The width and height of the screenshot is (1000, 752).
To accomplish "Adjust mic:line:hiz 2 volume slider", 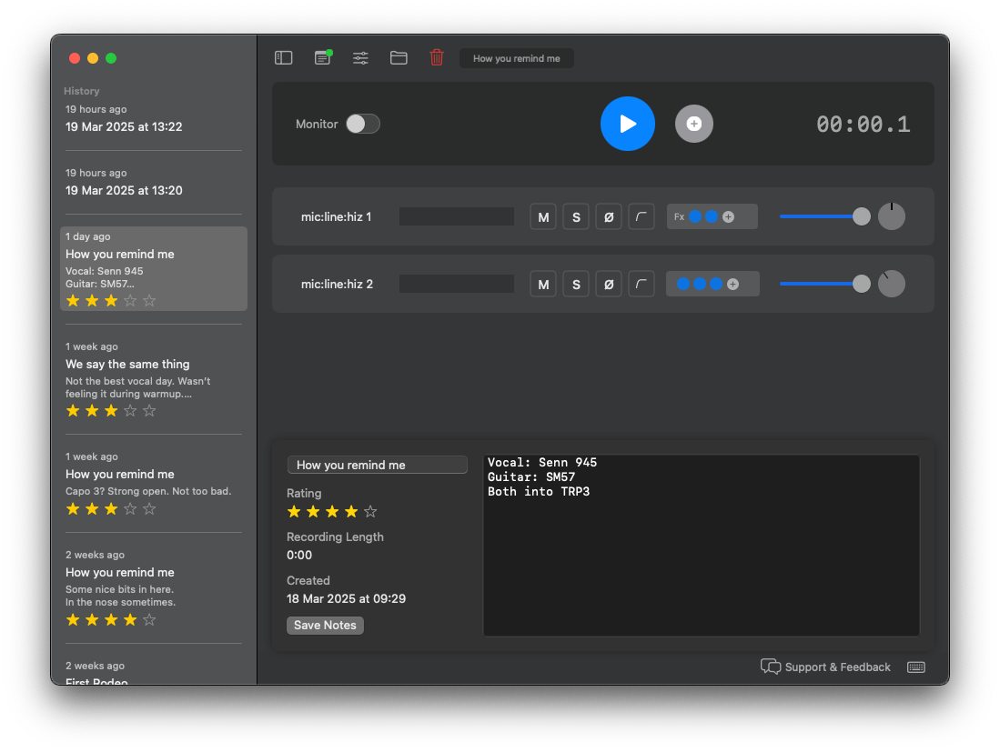I will (824, 285).
